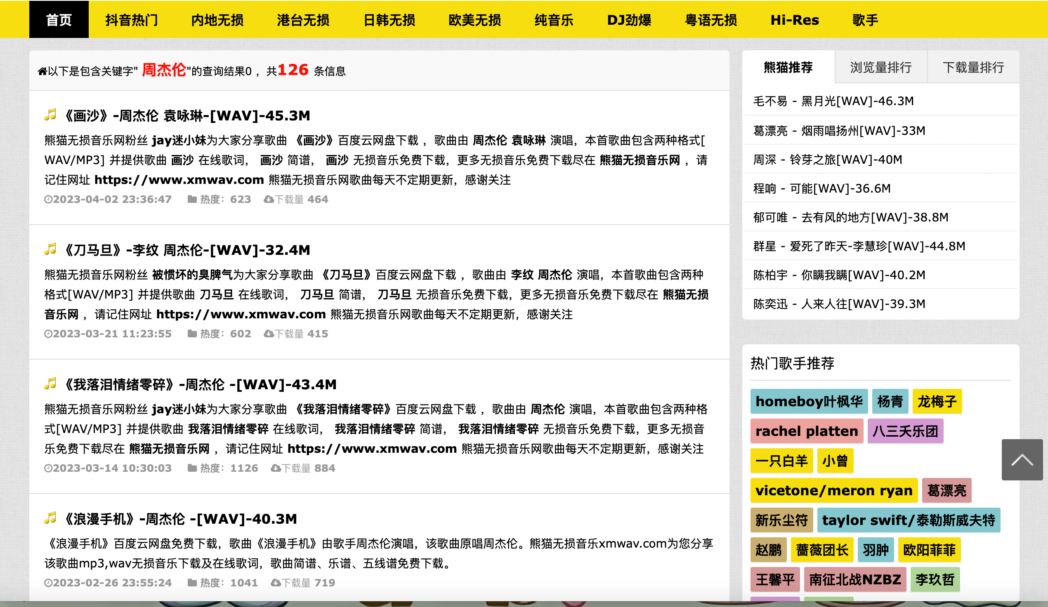This screenshot has width=1048, height=607.
Task: Open the 歌手 navigation item
Action: [x=865, y=19]
